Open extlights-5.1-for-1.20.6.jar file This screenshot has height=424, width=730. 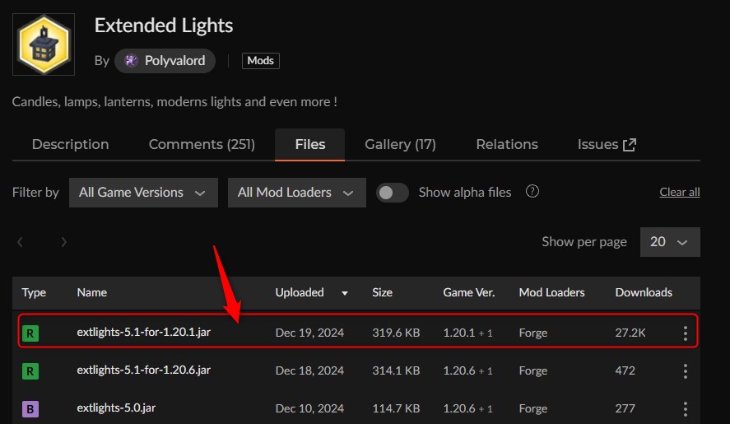(143, 370)
